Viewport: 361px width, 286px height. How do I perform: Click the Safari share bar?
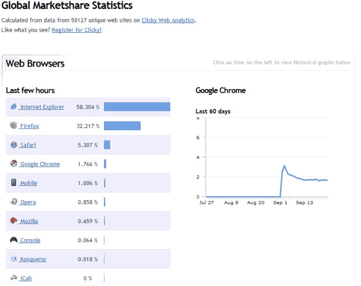(x=107, y=145)
